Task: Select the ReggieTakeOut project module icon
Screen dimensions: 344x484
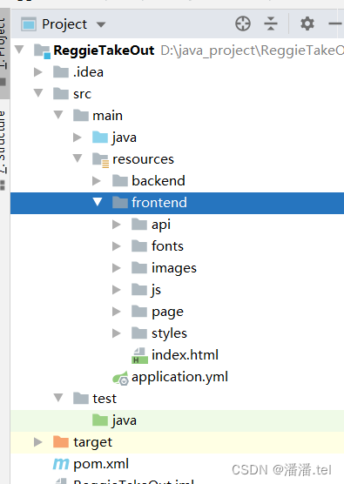Action: coord(42,51)
